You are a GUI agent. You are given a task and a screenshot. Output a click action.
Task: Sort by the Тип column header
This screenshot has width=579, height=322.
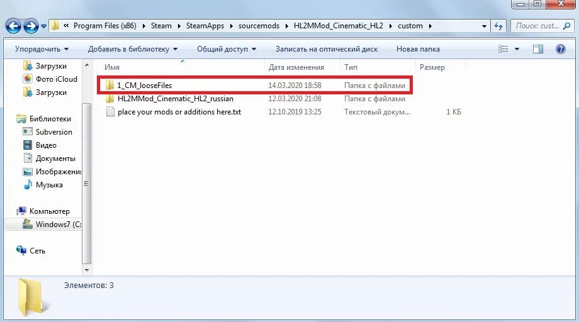(x=351, y=67)
